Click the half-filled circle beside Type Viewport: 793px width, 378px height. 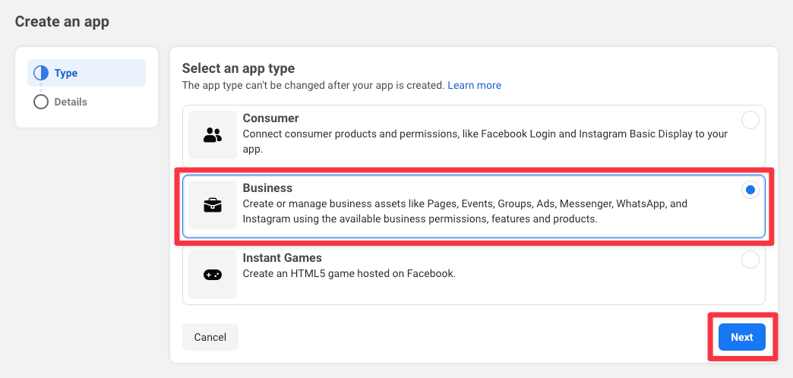tap(41, 73)
